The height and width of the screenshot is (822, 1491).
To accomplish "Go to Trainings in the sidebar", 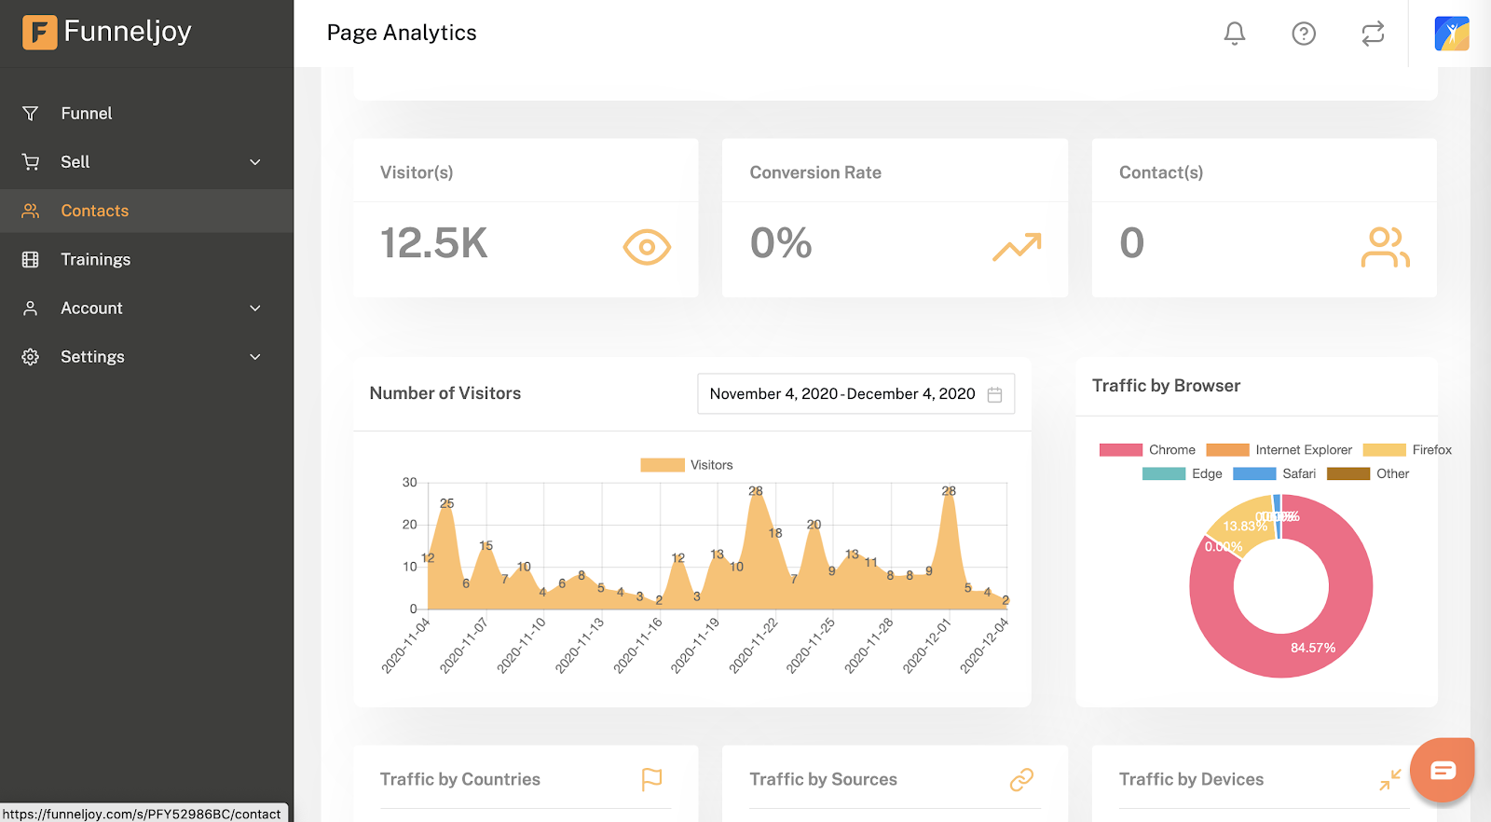I will [95, 259].
